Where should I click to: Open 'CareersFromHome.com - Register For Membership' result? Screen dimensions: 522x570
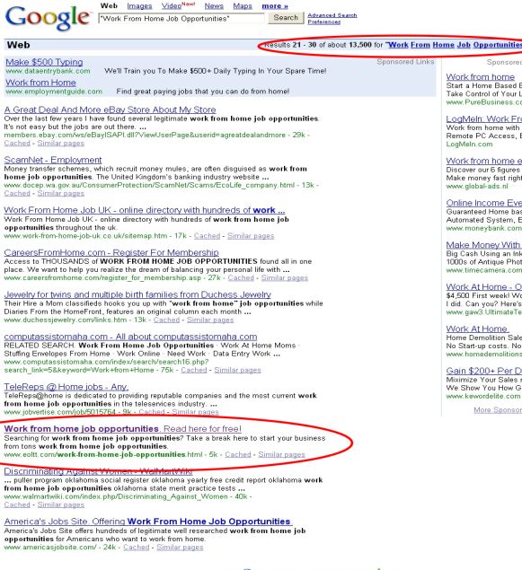tap(111, 252)
